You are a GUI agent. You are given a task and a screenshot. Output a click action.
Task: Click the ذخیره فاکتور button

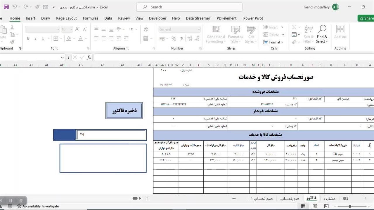click(x=124, y=111)
